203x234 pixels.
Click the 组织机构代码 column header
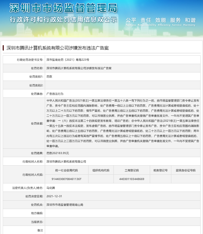coord(101,170)
